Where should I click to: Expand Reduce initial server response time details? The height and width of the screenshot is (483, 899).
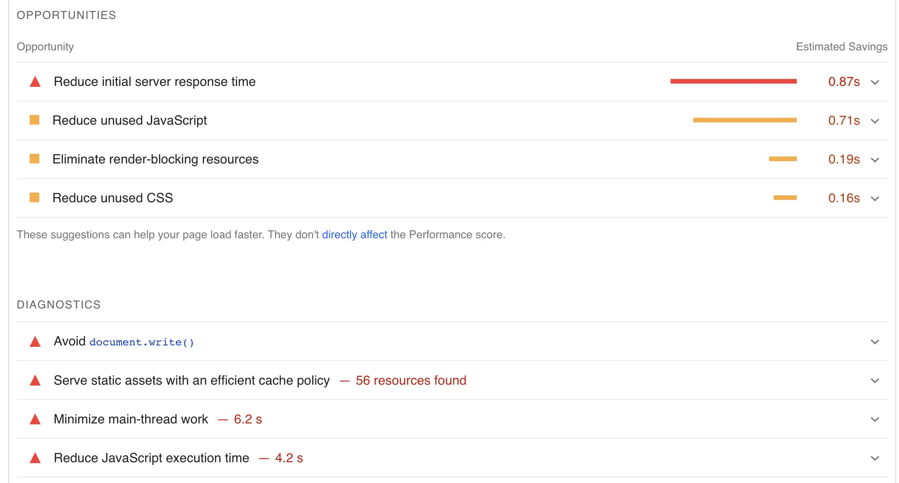(875, 82)
